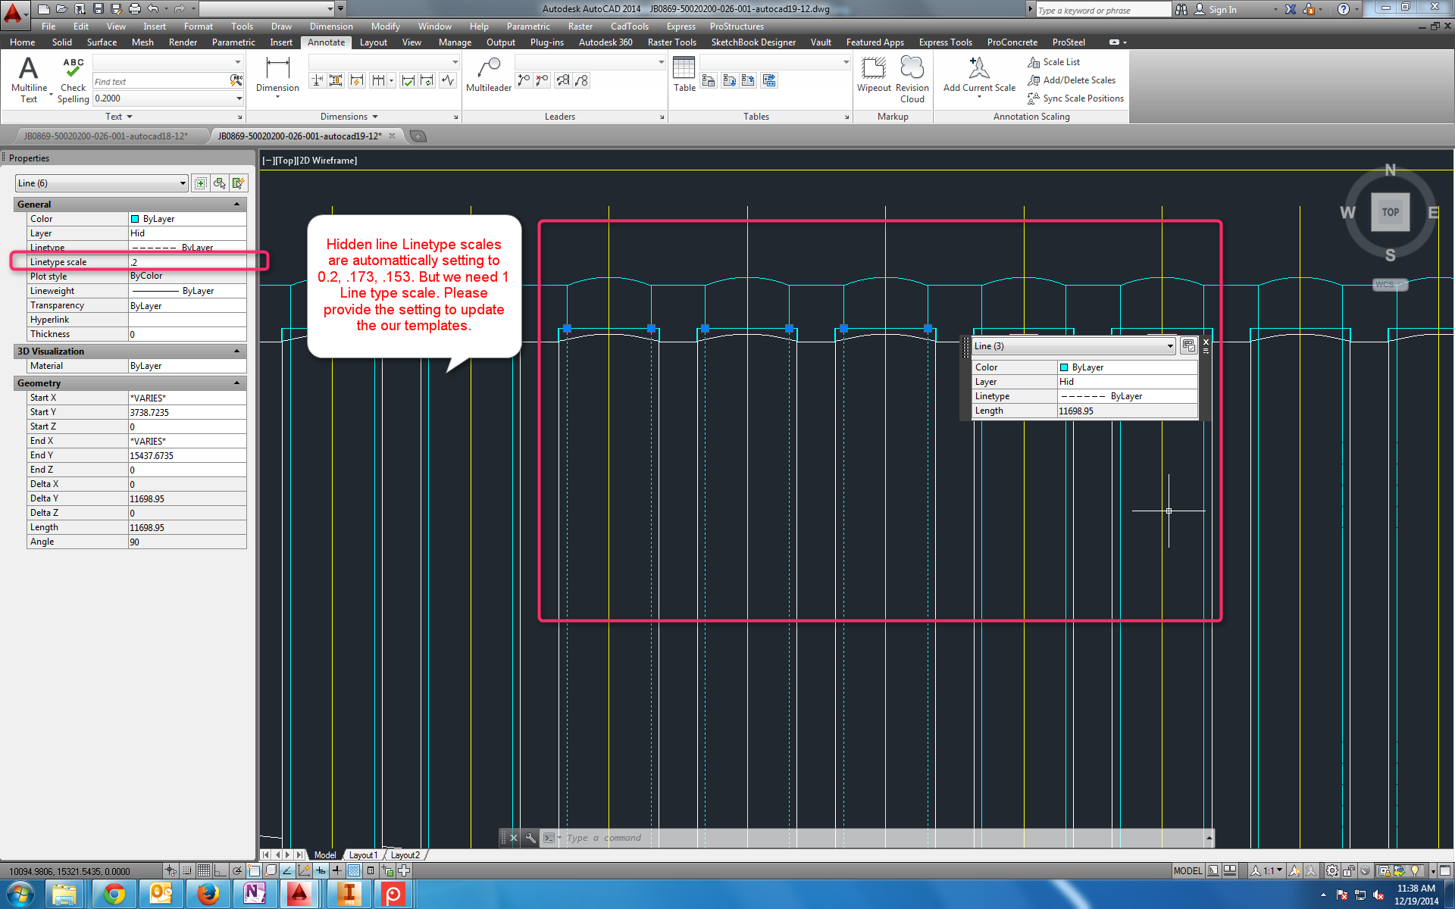Collapse the General properties section
This screenshot has height=909, width=1455.
[x=236, y=205]
